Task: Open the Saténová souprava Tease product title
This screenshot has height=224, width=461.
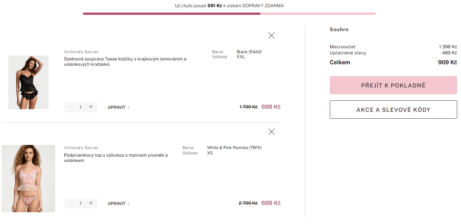Action: [x=125, y=62]
